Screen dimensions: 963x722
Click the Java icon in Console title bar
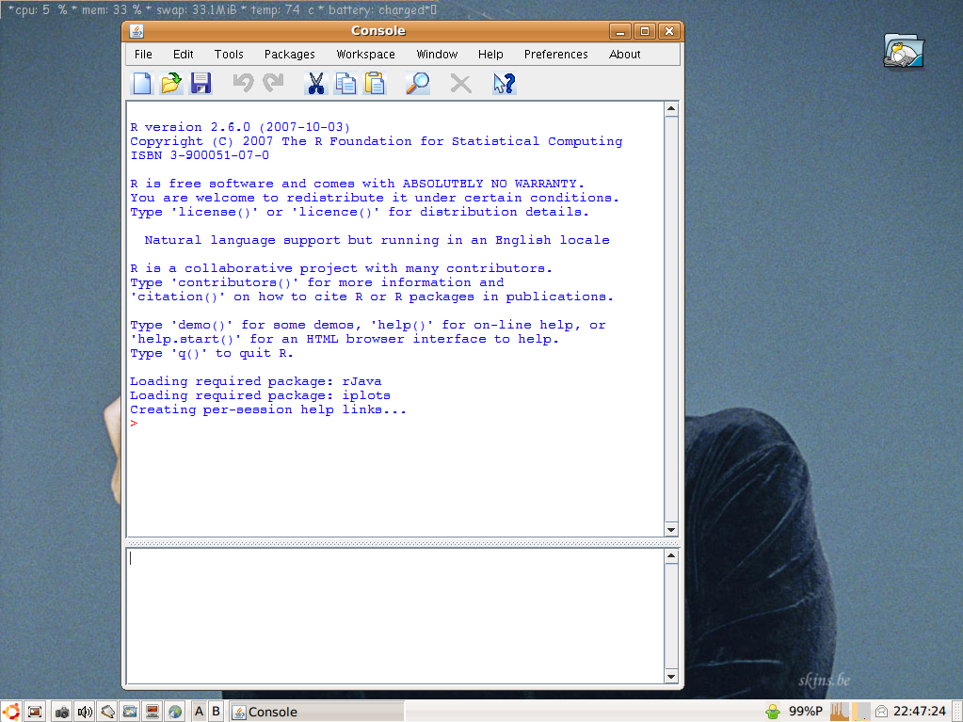[136, 31]
